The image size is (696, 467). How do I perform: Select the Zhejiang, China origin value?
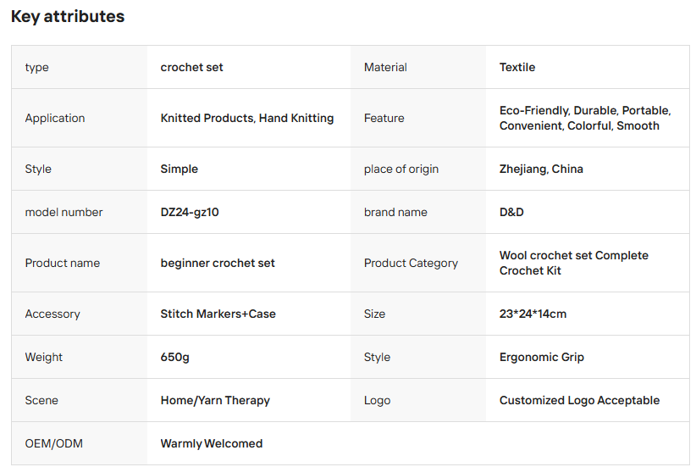pyautogui.click(x=541, y=169)
